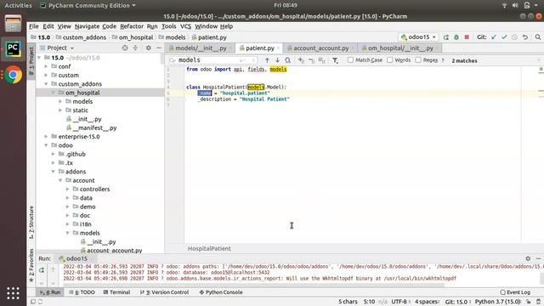544x306 pixels.
Task: Go to previous search match arrow
Action: click(x=267, y=60)
